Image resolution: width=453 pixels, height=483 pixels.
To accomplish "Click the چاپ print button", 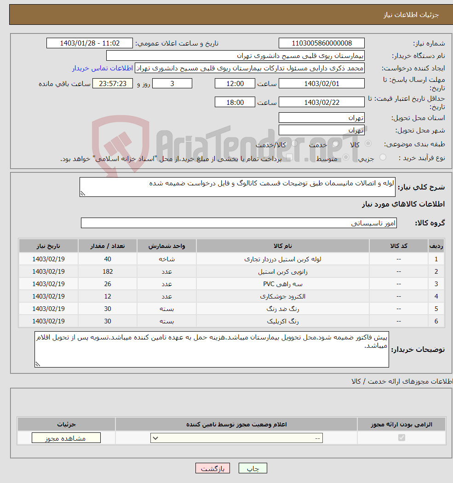I will coord(253,468).
